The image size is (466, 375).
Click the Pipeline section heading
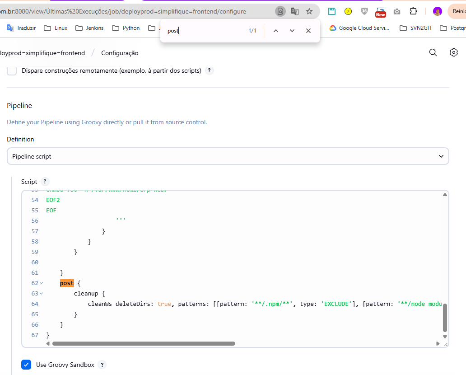(19, 106)
